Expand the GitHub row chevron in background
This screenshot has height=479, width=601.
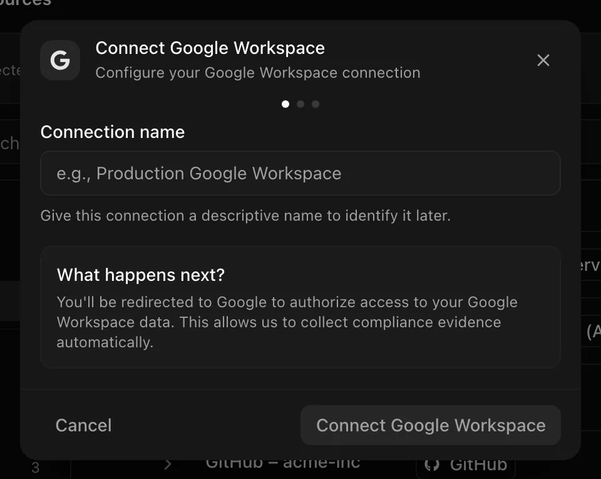(x=168, y=465)
